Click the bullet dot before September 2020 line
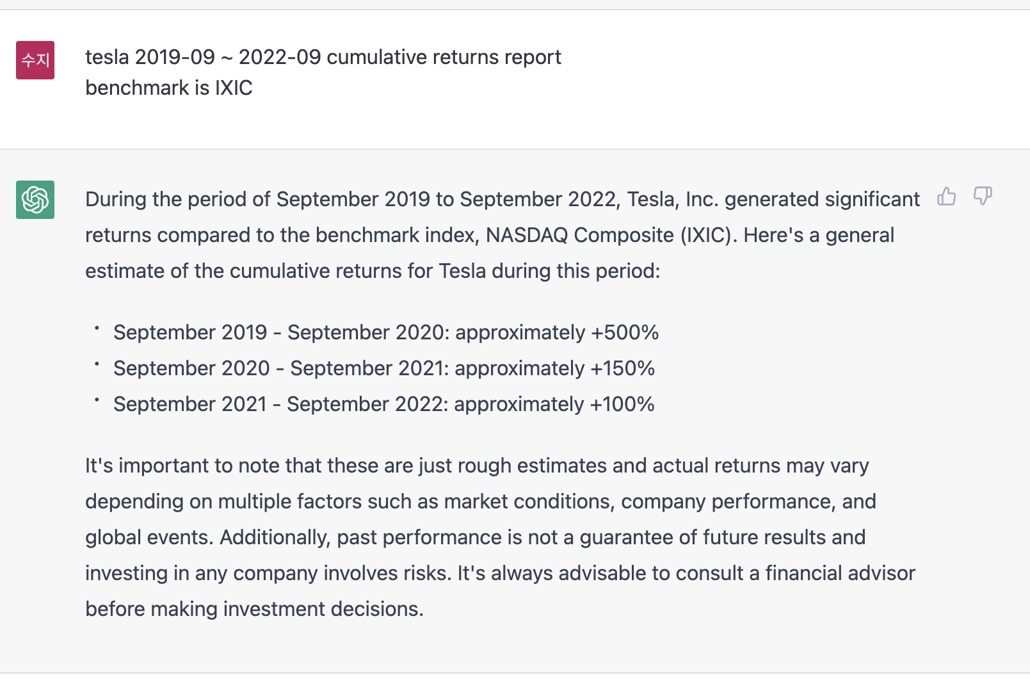 tap(97, 364)
